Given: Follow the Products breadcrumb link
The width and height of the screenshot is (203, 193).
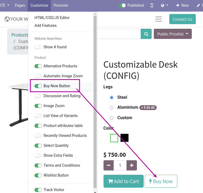Looking at the screenshot, I should pos(20,35).
